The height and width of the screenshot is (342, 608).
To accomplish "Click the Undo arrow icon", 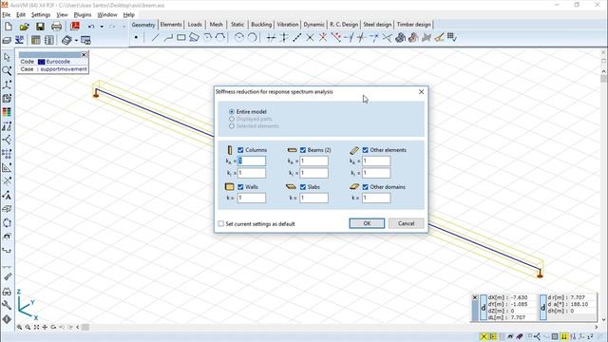I will point(91,27).
